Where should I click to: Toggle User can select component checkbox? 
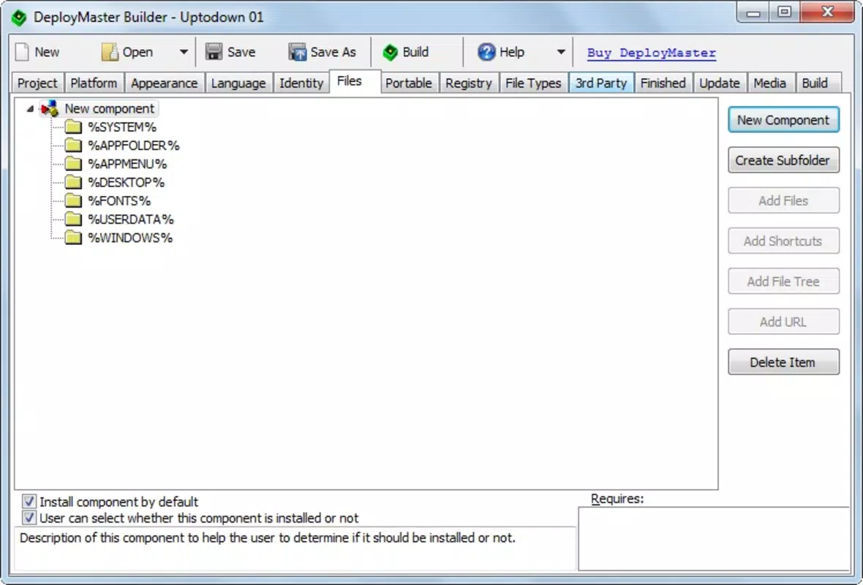pyautogui.click(x=29, y=518)
